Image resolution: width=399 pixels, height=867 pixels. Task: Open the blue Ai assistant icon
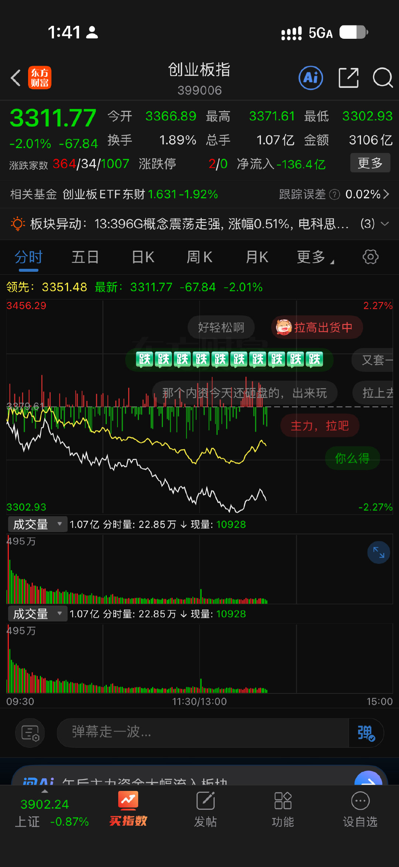[x=311, y=78]
